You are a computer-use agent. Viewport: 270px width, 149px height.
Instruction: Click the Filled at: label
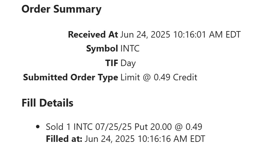64,139
